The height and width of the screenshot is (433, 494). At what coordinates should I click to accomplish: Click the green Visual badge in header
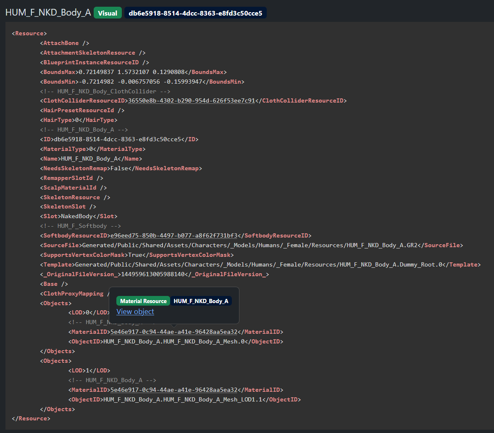click(x=108, y=13)
